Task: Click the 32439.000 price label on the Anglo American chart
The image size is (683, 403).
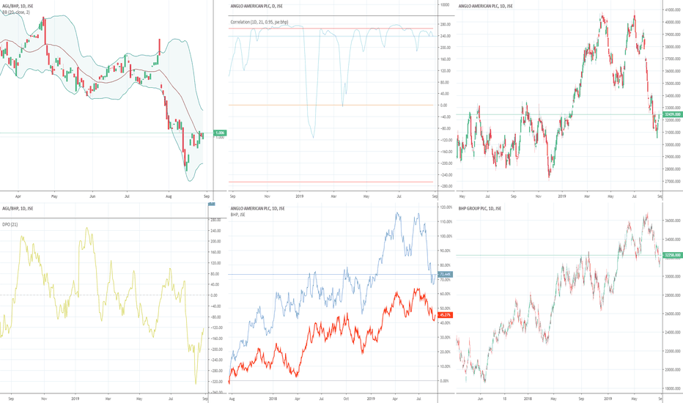Action: pyautogui.click(x=672, y=114)
